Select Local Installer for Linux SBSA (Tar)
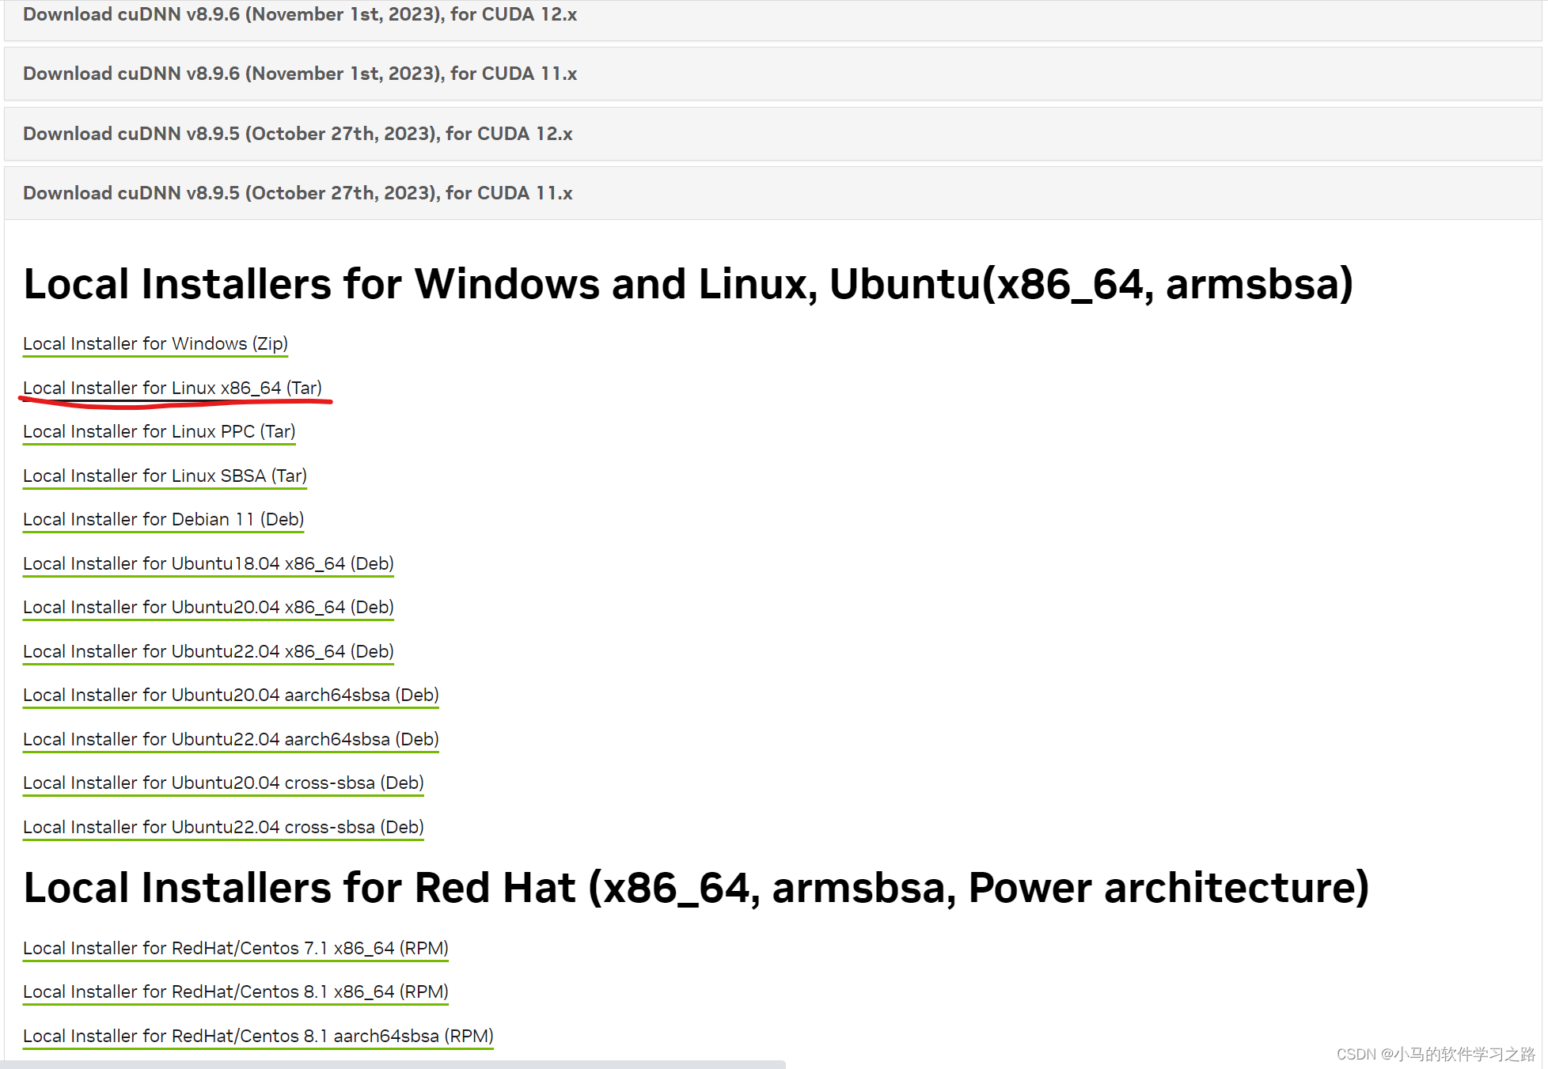Screen dimensions: 1548x1069 165,476
